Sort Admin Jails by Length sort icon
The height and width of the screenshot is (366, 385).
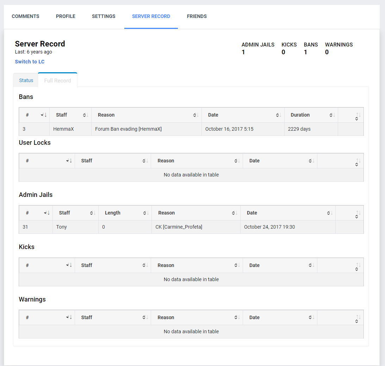146,213
